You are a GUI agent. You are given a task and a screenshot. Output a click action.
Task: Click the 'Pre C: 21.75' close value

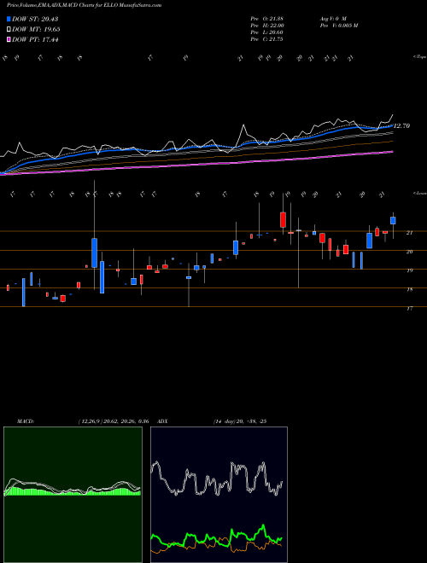tap(266, 39)
